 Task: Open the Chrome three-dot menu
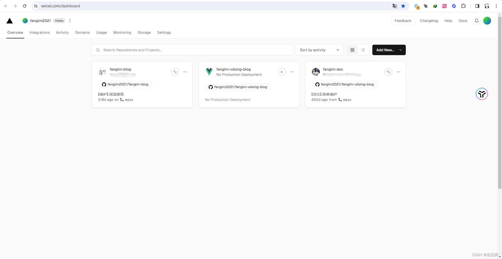tap(496, 6)
